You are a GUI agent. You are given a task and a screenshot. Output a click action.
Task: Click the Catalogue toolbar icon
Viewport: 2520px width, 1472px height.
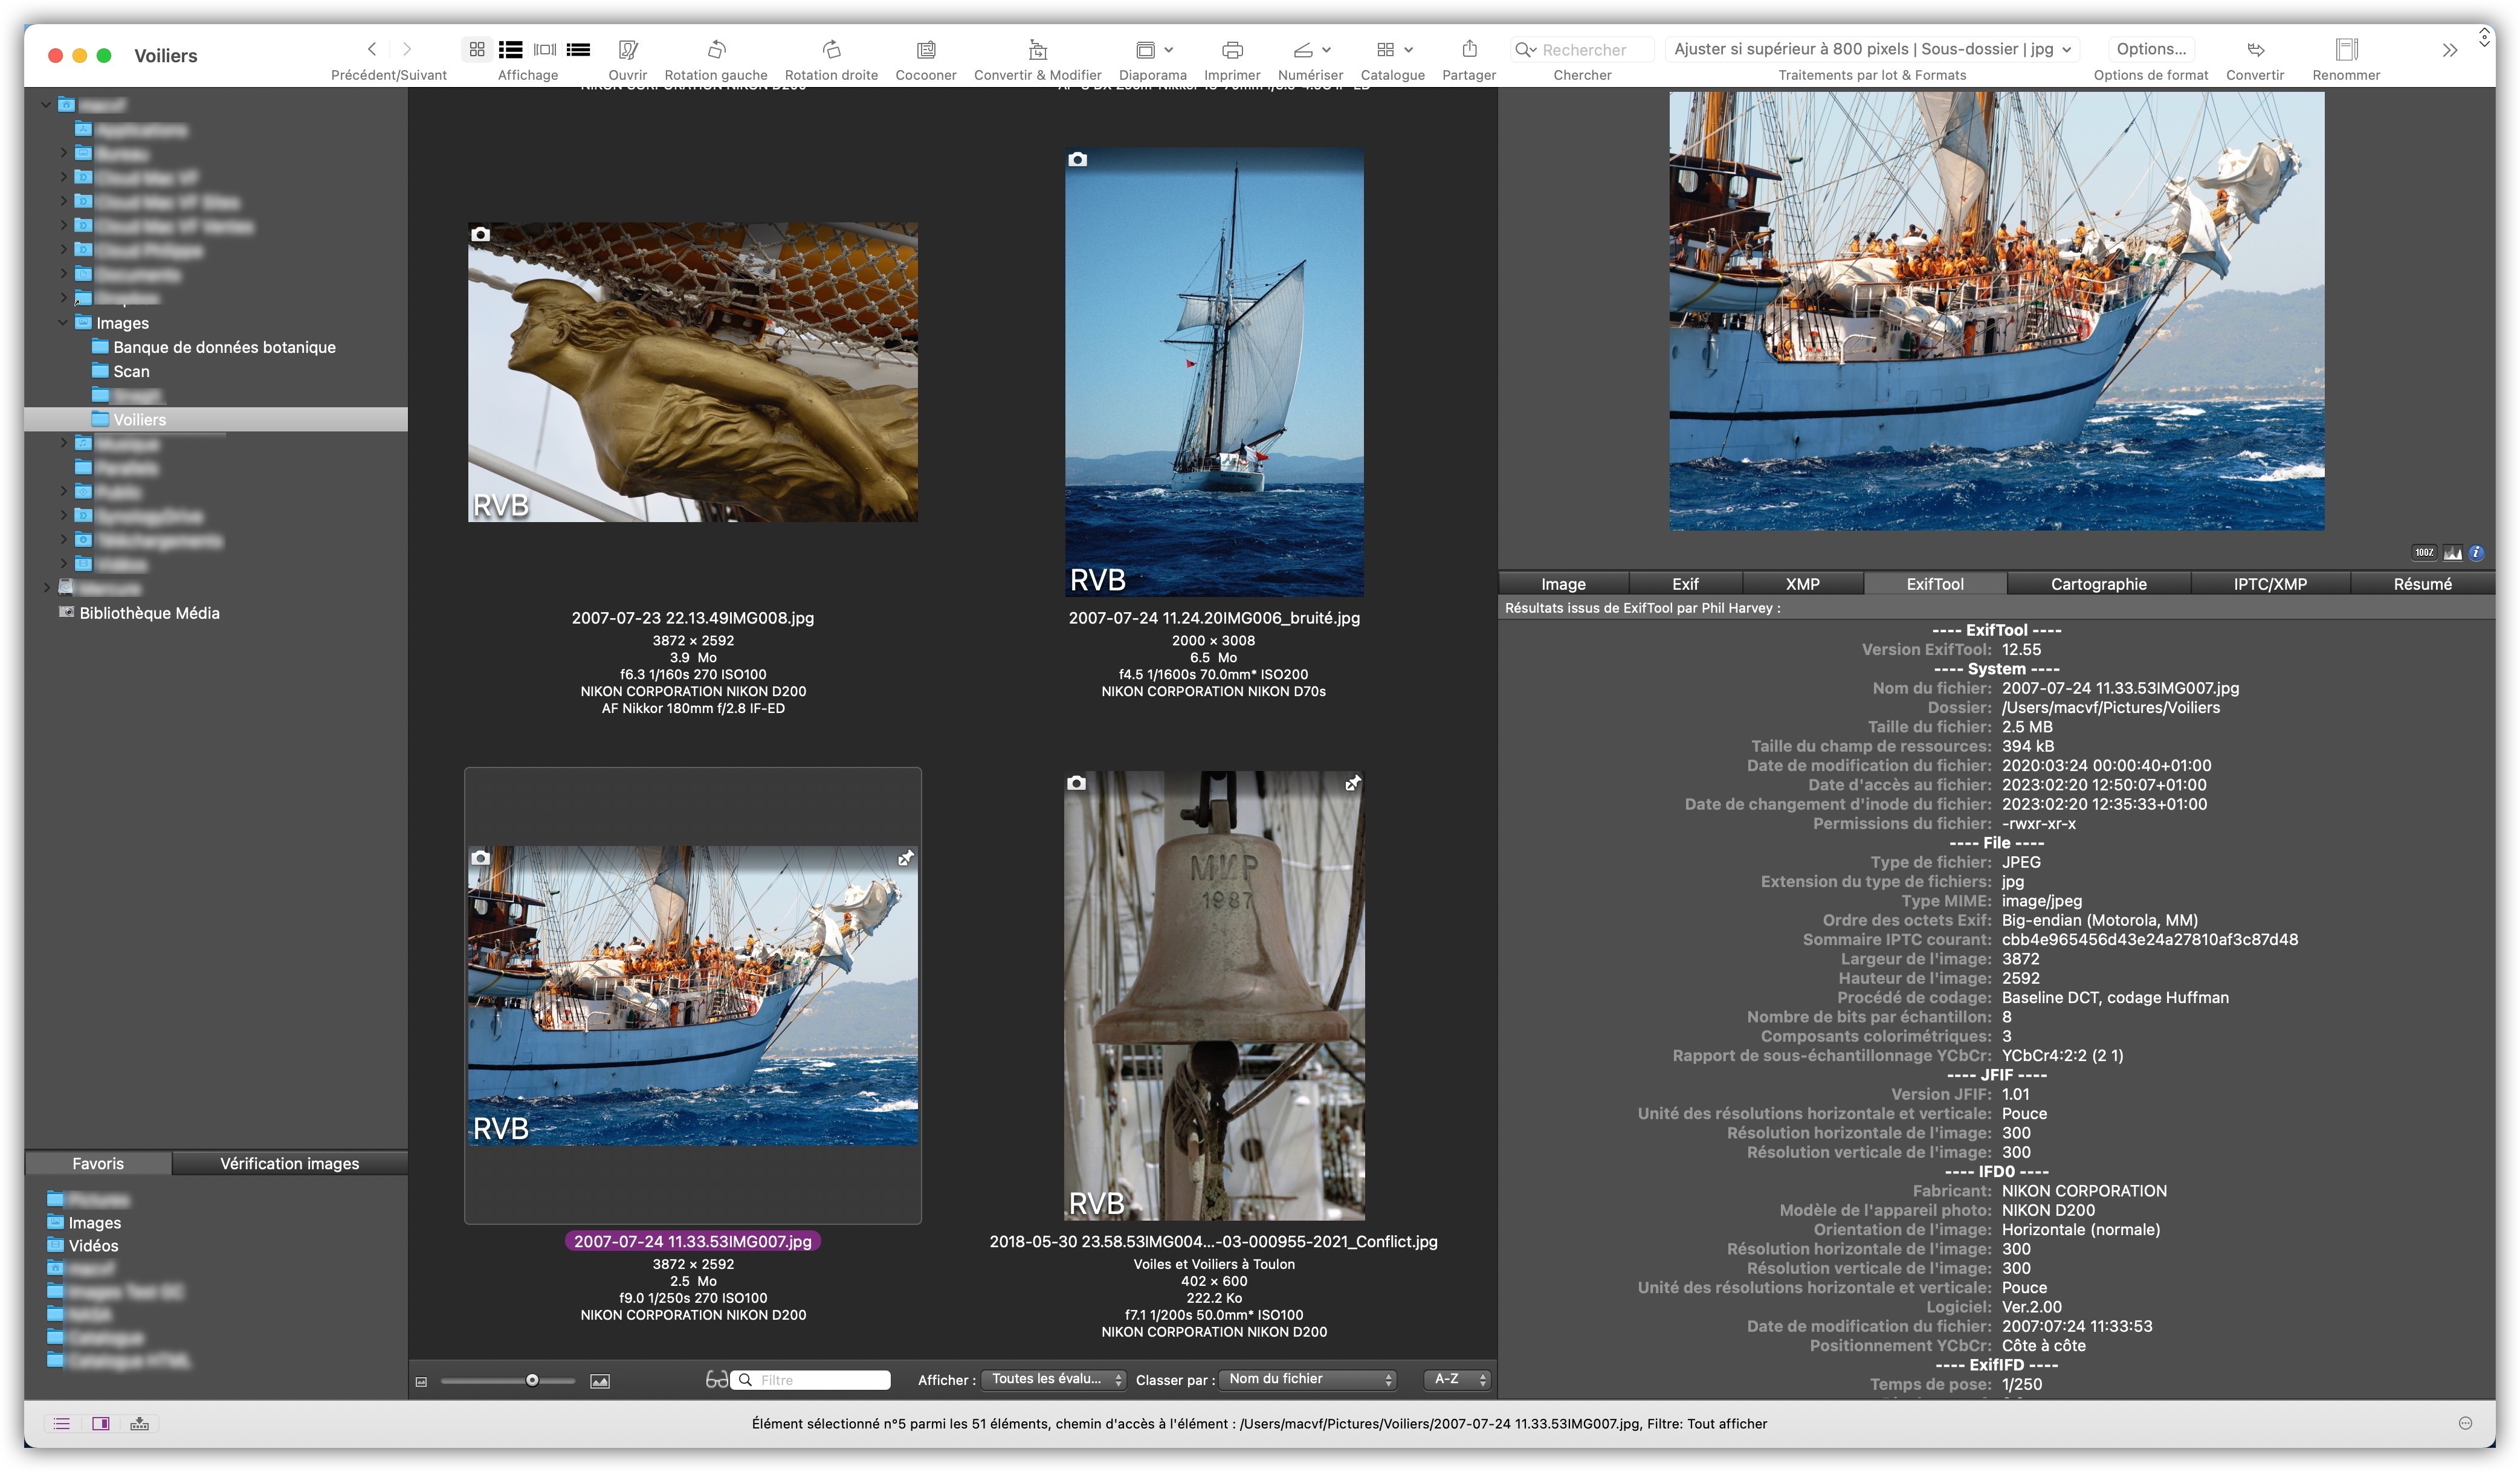[1385, 49]
